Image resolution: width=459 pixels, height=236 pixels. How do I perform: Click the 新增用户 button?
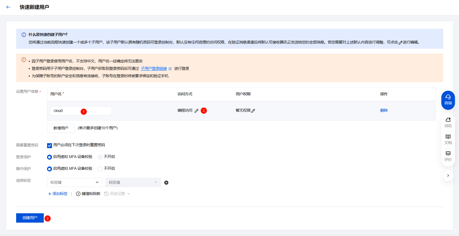click(x=61, y=128)
